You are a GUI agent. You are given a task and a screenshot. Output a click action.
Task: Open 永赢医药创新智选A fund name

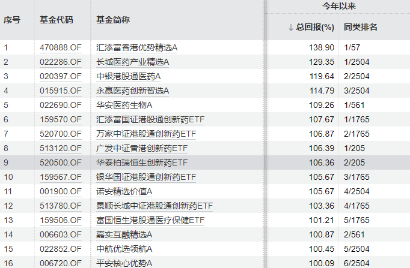click(133, 91)
